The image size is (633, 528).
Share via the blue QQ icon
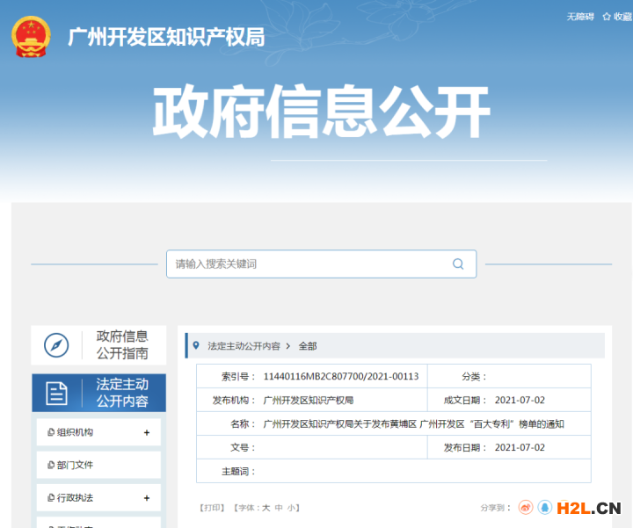point(545,508)
